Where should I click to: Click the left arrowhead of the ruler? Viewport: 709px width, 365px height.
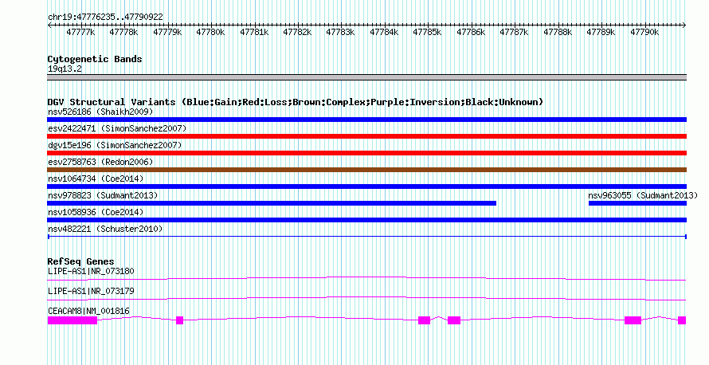49,26
